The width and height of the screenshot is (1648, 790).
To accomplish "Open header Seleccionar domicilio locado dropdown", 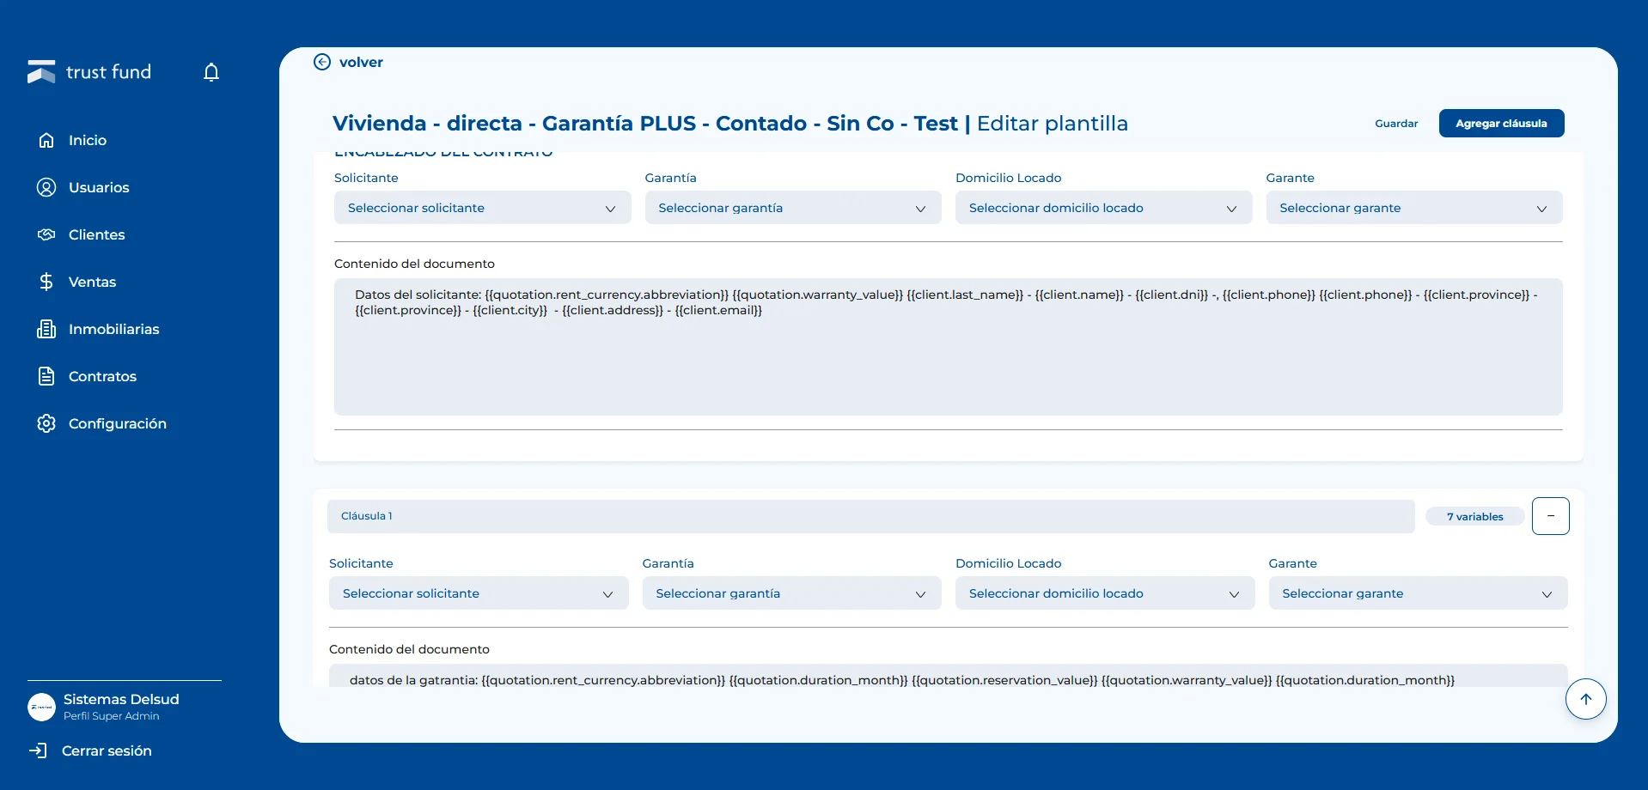I will point(1104,208).
